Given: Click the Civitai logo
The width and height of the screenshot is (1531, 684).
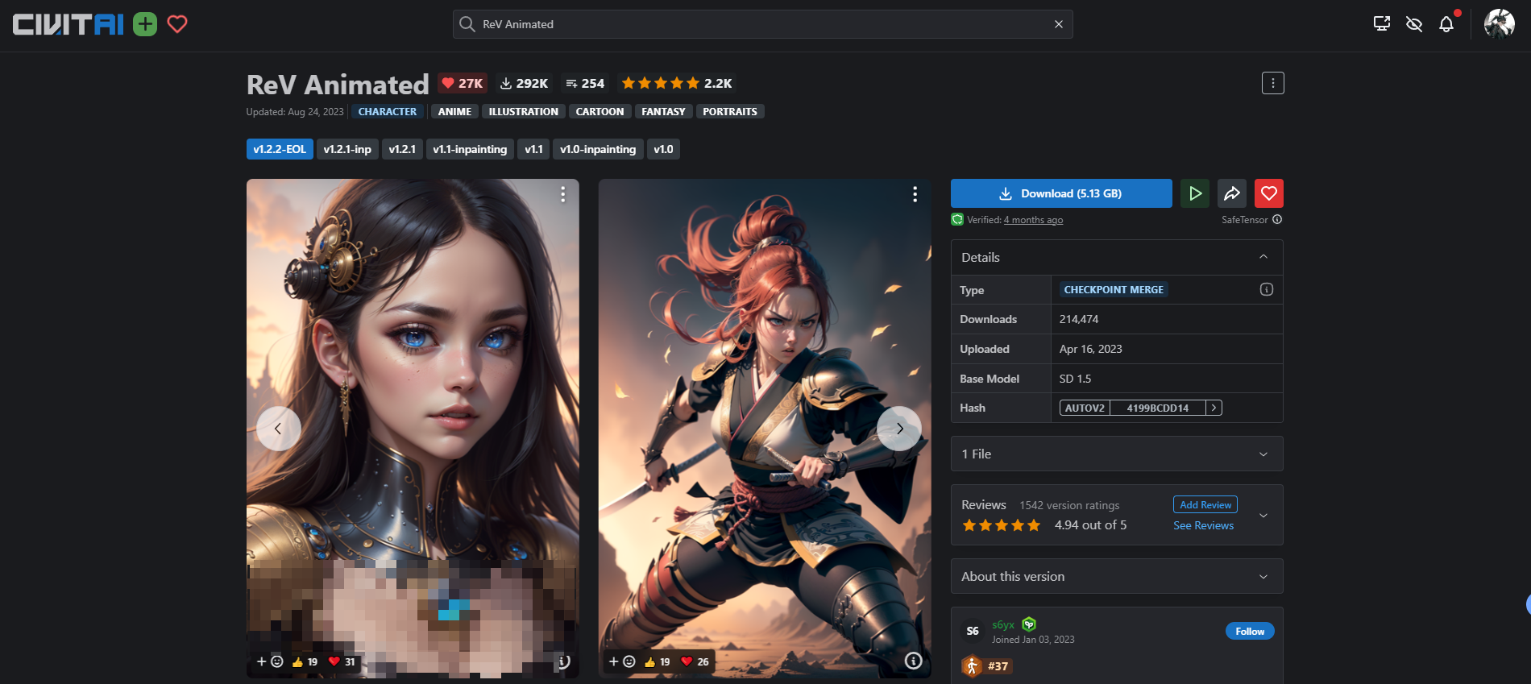Looking at the screenshot, I should [x=68, y=24].
